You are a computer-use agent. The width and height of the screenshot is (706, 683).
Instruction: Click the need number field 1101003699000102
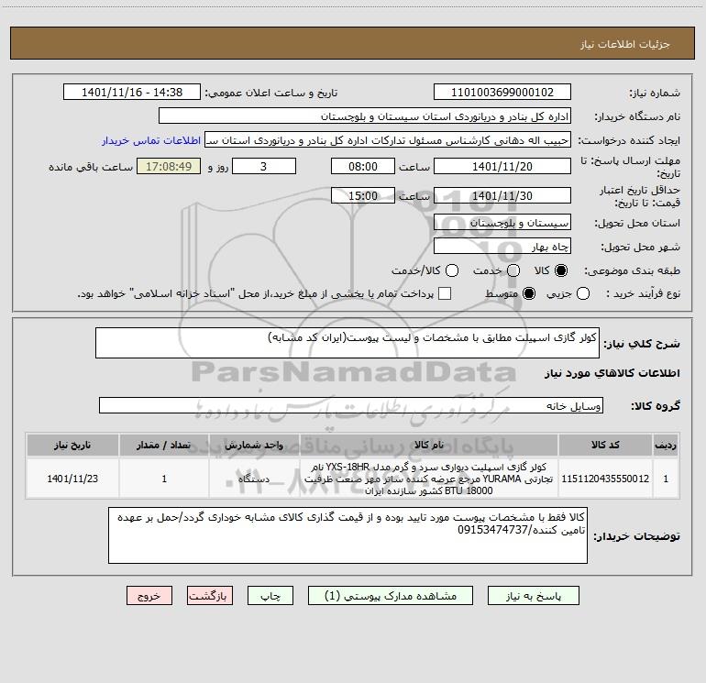click(502, 93)
